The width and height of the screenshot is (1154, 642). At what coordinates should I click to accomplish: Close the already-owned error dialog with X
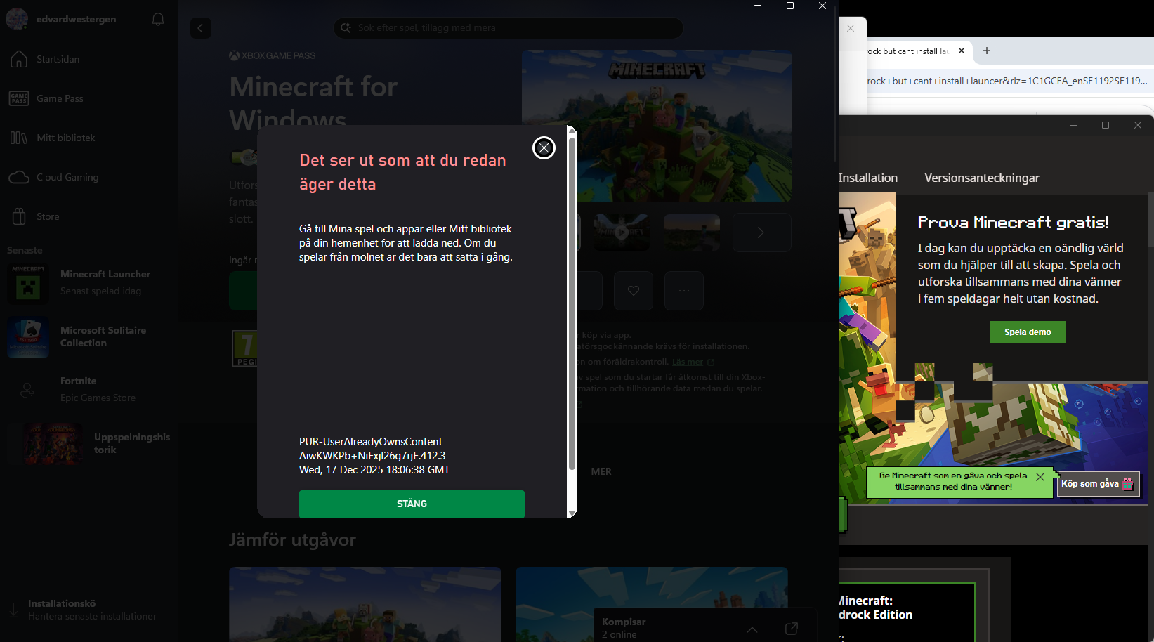coord(544,148)
